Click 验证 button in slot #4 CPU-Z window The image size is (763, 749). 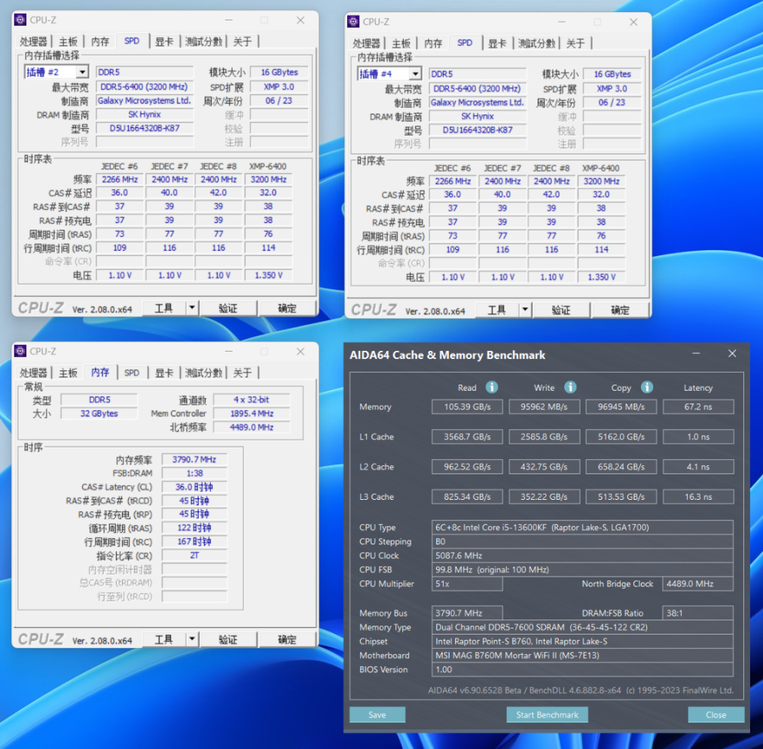point(561,310)
